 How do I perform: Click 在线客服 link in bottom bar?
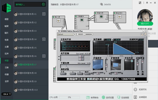(125, 97)
